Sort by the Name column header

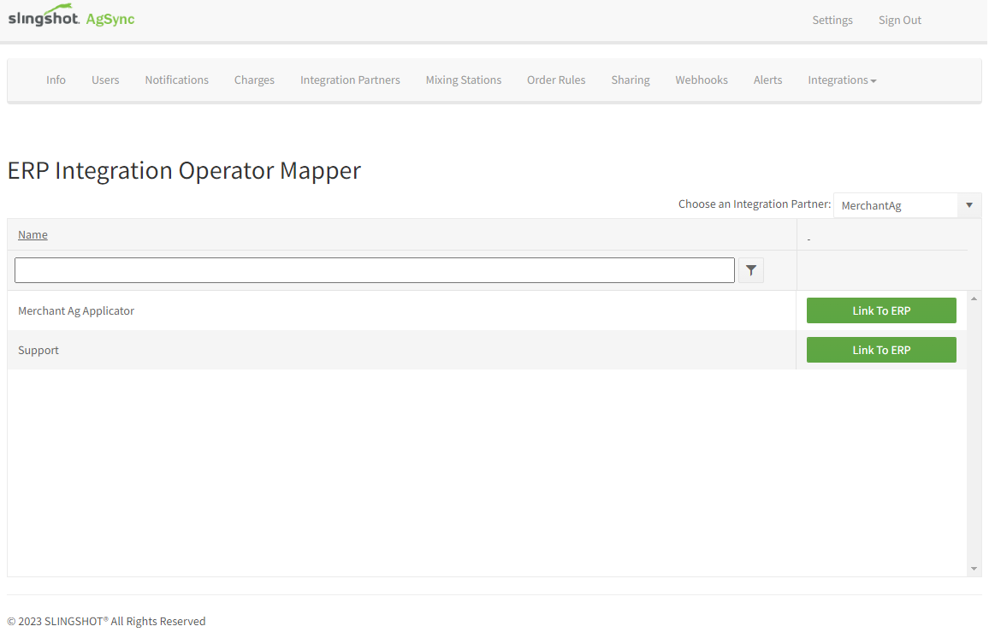(x=33, y=235)
